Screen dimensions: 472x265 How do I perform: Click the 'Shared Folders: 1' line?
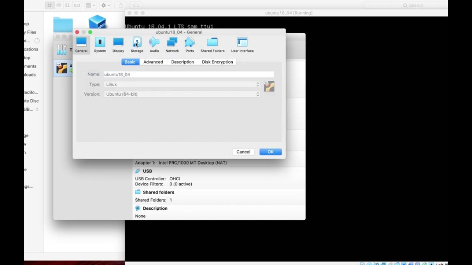153,200
